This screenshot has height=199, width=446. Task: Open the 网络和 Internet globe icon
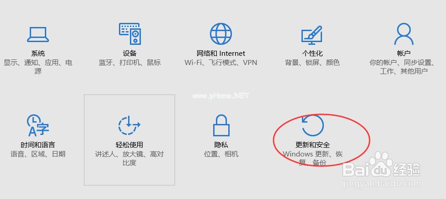point(221,34)
